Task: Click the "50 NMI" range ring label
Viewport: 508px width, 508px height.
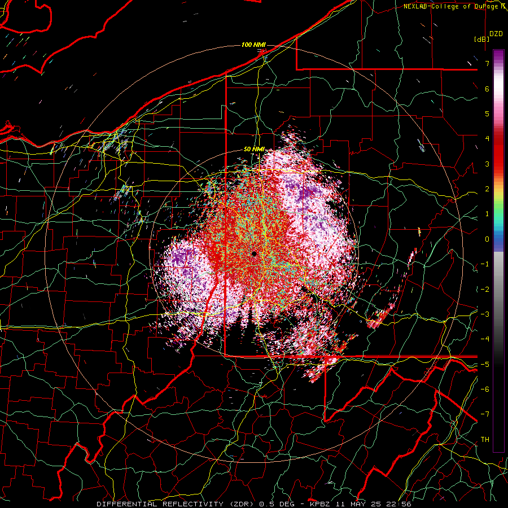Action: [x=255, y=150]
